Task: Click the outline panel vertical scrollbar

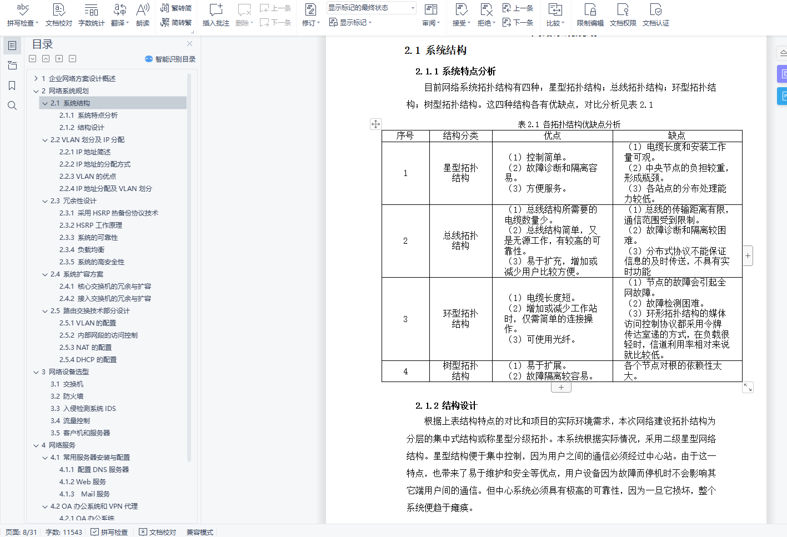Action: coord(189,267)
